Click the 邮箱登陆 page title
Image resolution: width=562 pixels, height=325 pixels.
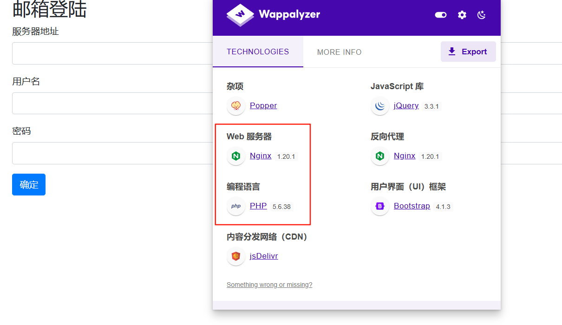click(x=49, y=9)
